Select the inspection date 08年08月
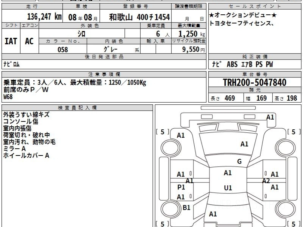Image resolution: width=303 pixels, height=227 pixels. coord(83,18)
